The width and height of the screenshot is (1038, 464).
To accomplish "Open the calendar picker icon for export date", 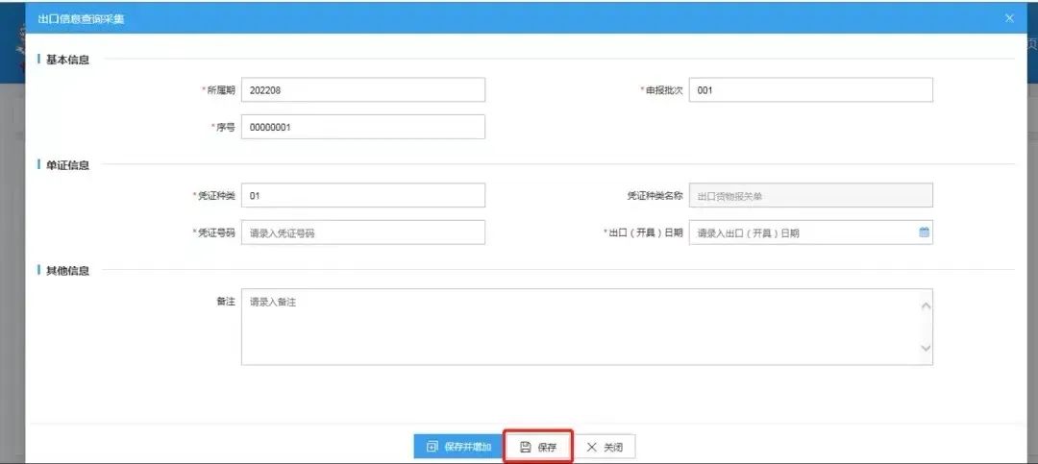I will click(925, 232).
